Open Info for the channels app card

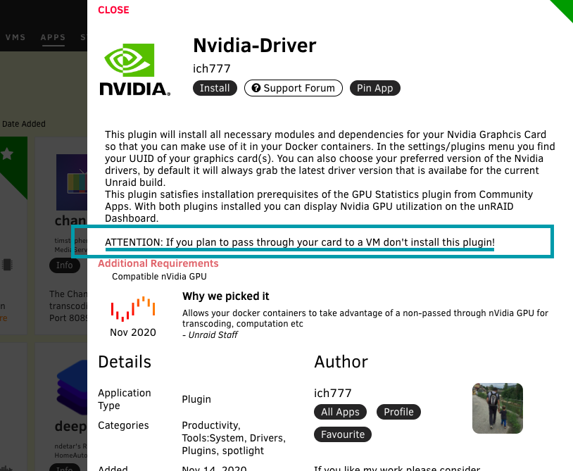(x=64, y=265)
